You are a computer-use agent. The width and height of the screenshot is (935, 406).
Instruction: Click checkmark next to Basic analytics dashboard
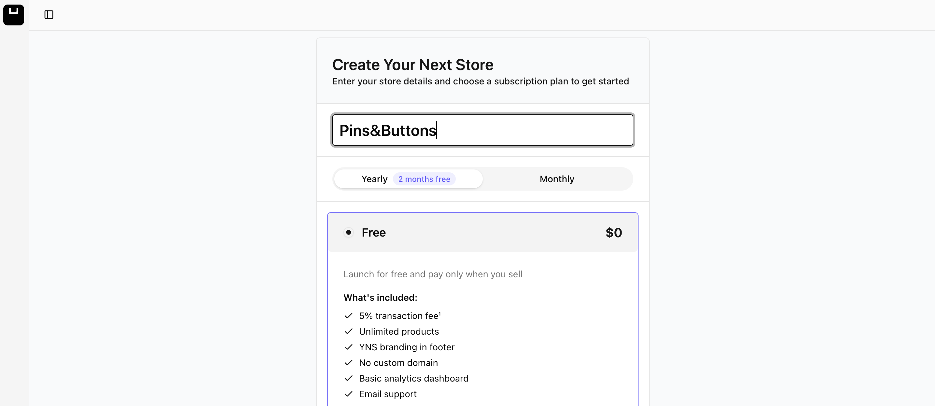349,378
